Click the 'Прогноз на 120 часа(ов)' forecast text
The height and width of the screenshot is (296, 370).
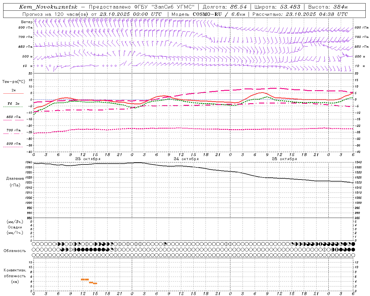(55, 14)
